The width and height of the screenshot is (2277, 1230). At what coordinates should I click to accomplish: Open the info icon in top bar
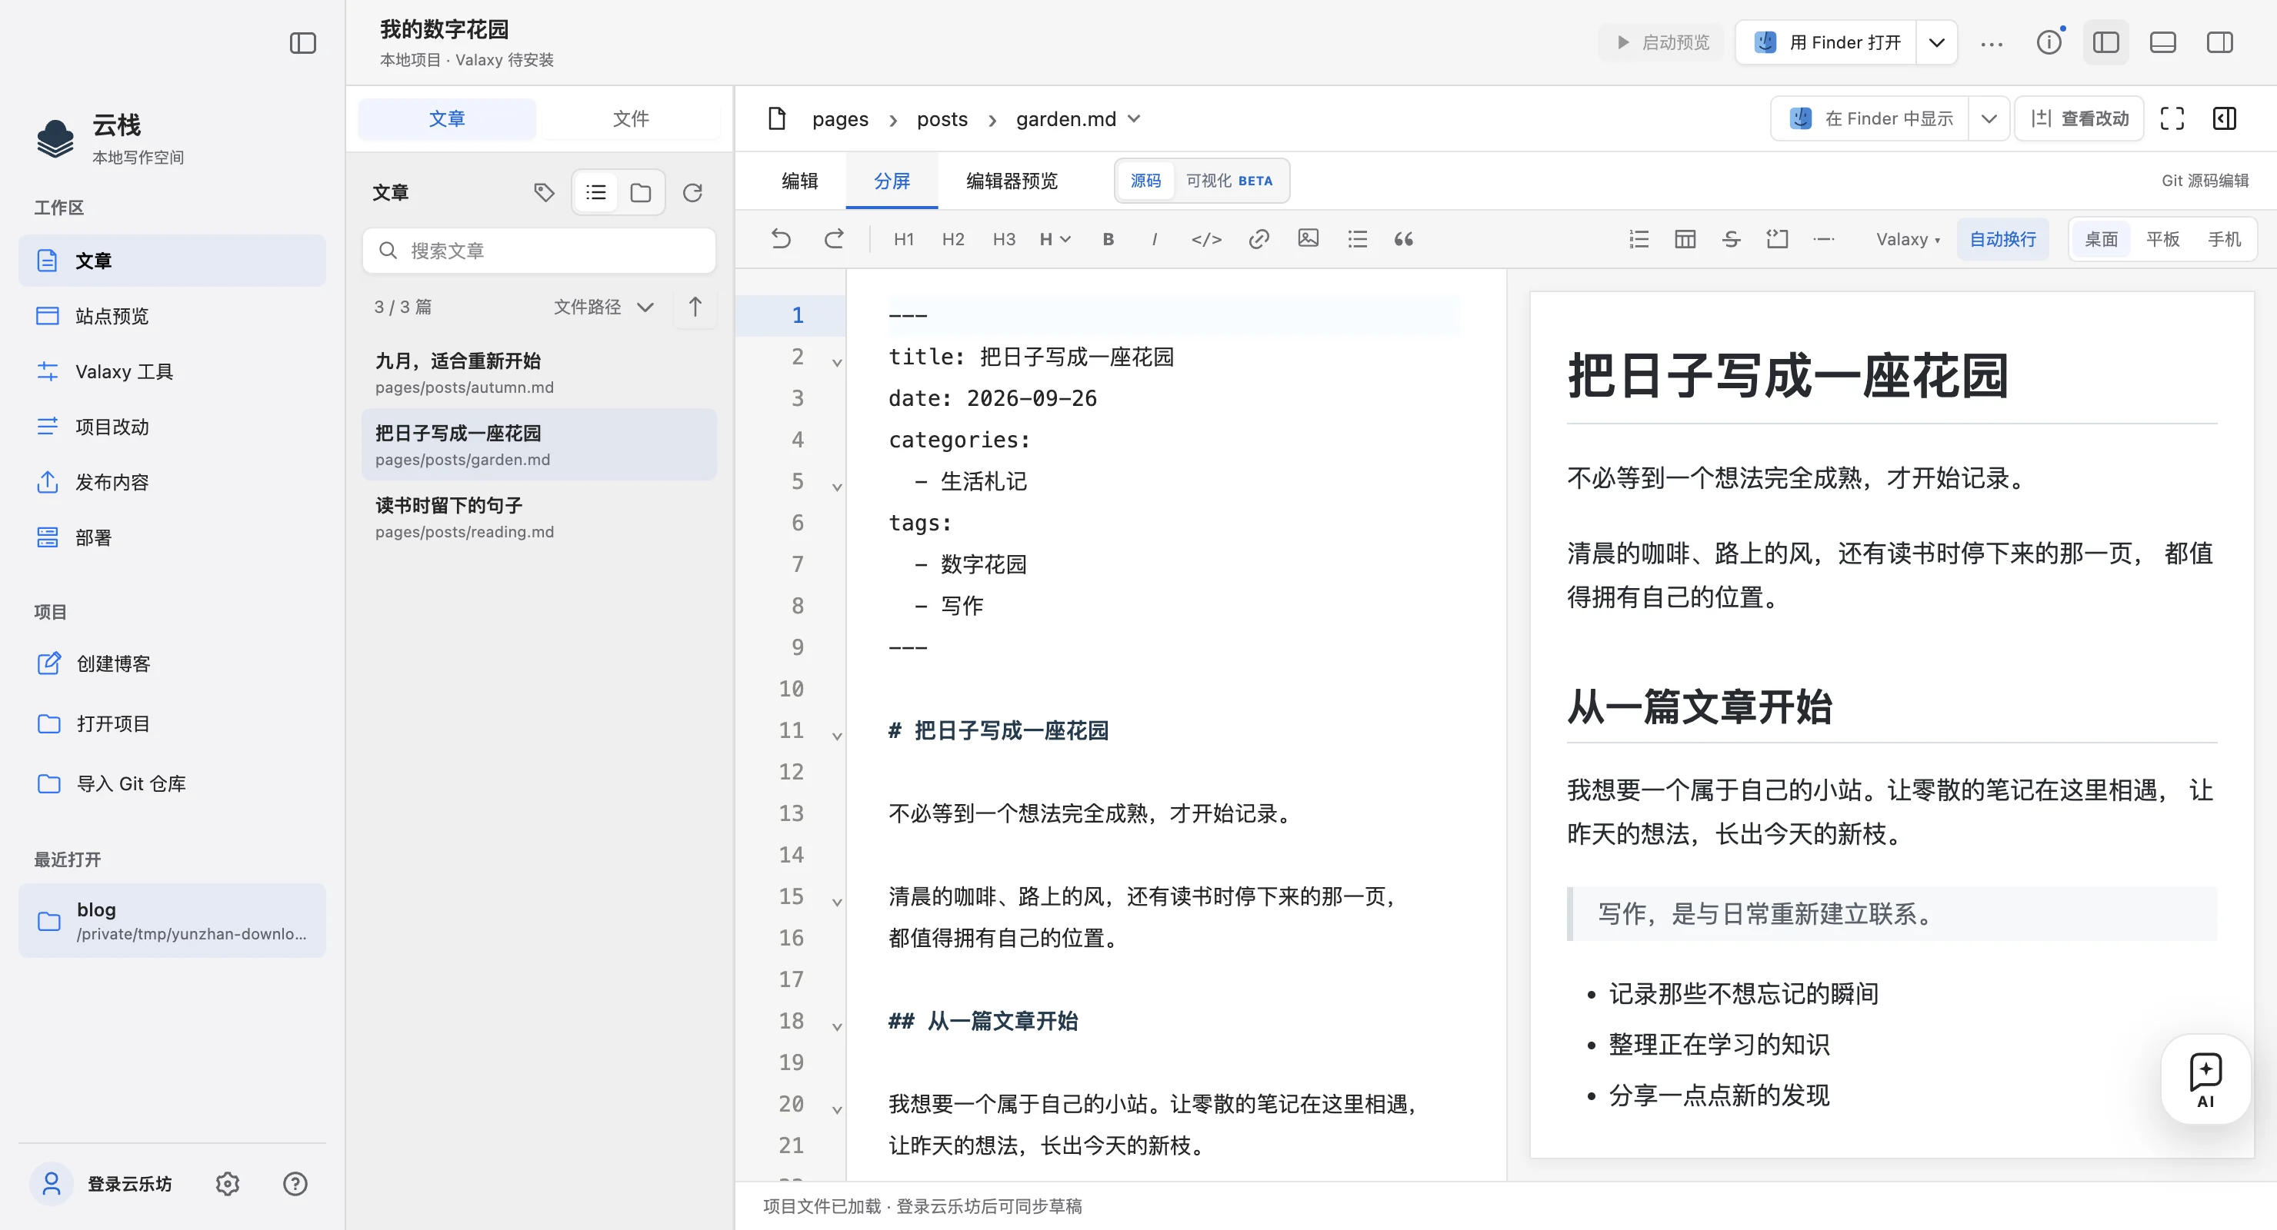(2049, 42)
